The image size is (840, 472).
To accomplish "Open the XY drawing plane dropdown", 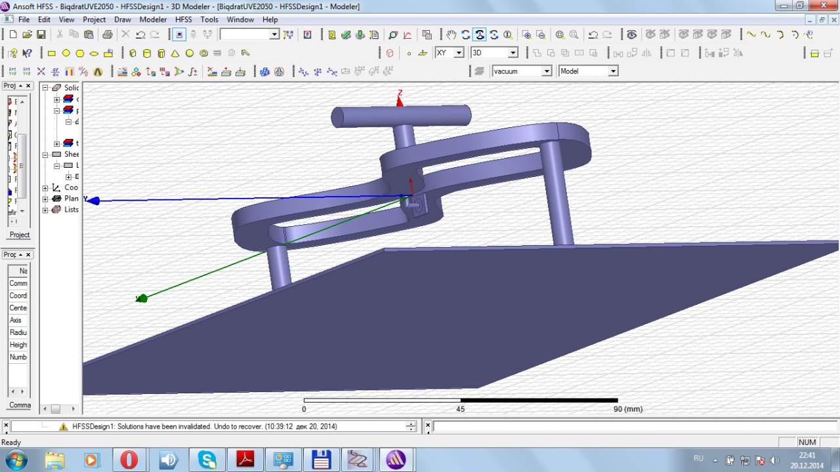I will point(459,52).
